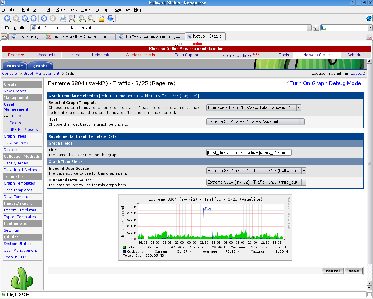
Task: Open a new tab with the tab bar icon
Action: pyautogui.click(x=4, y=36)
